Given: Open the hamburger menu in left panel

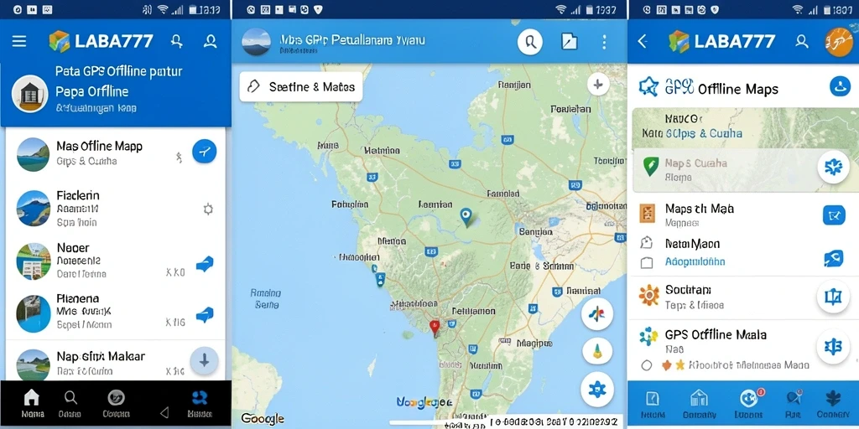Looking at the screenshot, I should pos(19,42).
